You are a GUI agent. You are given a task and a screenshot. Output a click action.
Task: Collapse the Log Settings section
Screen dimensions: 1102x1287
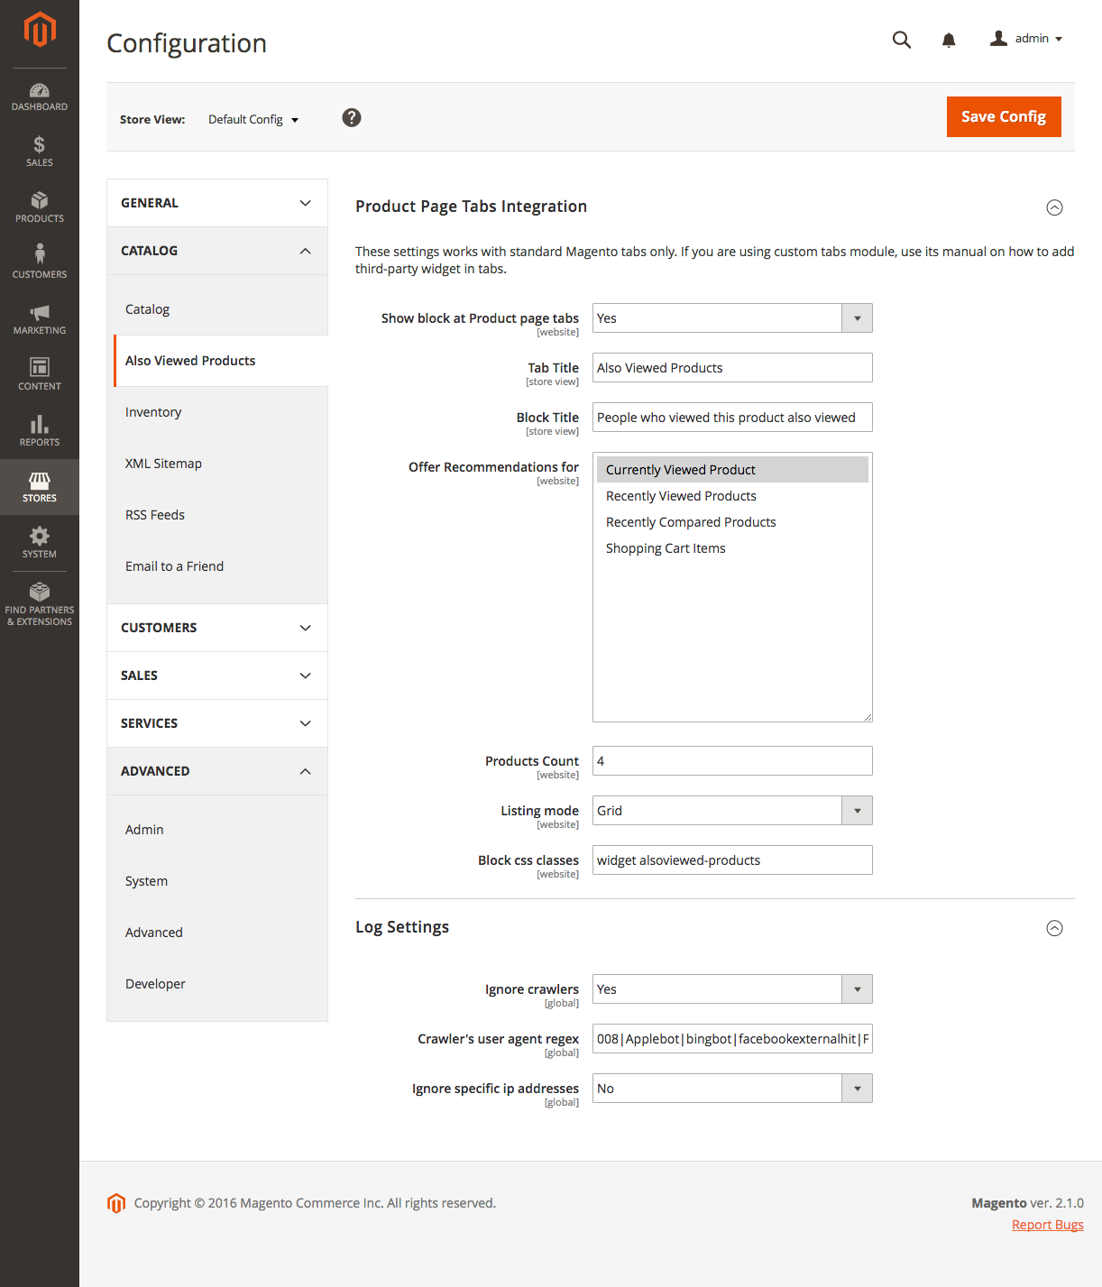tap(1054, 928)
